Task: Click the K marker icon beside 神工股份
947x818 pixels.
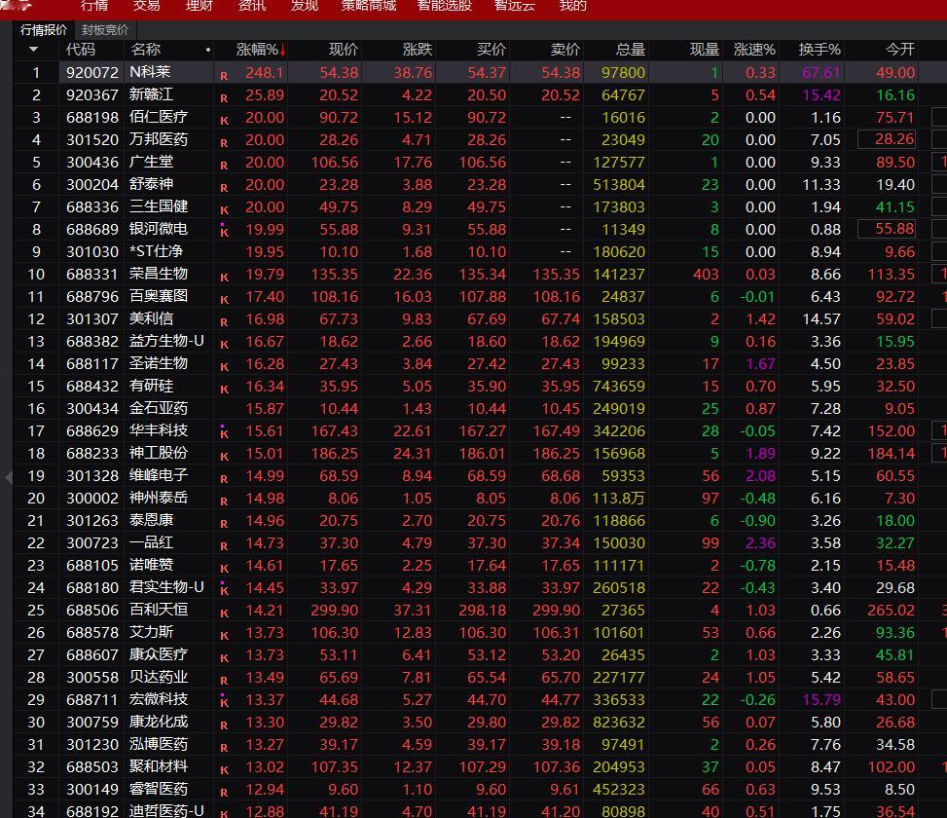Action: tap(224, 456)
